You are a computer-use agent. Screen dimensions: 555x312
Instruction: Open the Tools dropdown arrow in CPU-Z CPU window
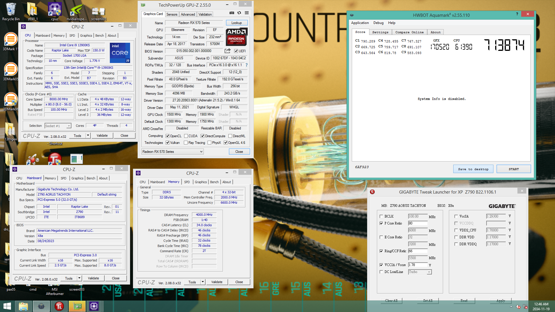88,135
